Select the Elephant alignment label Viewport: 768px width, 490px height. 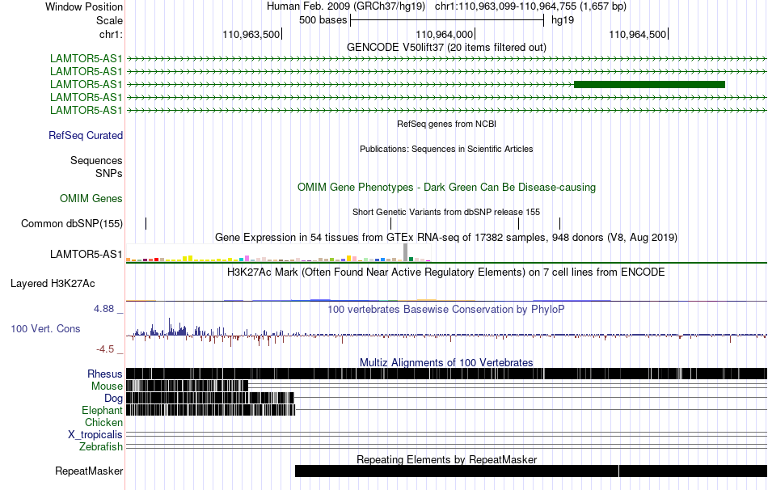coord(102,410)
